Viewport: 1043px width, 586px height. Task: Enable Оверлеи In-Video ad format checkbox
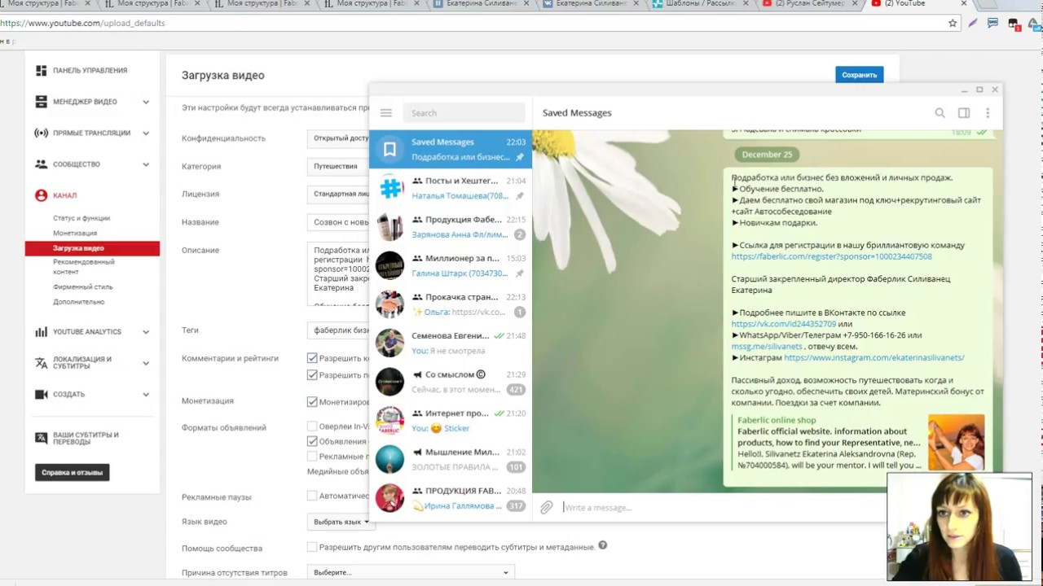click(x=312, y=426)
